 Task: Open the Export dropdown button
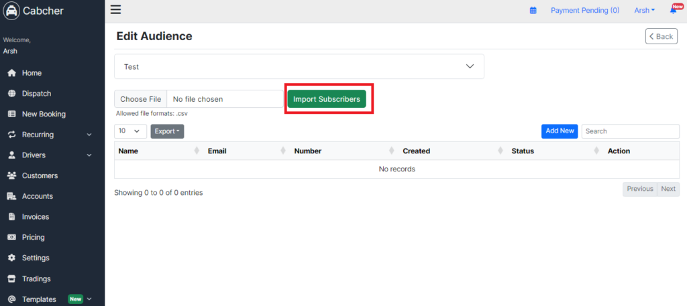pyautogui.click(x=167, y=131)
